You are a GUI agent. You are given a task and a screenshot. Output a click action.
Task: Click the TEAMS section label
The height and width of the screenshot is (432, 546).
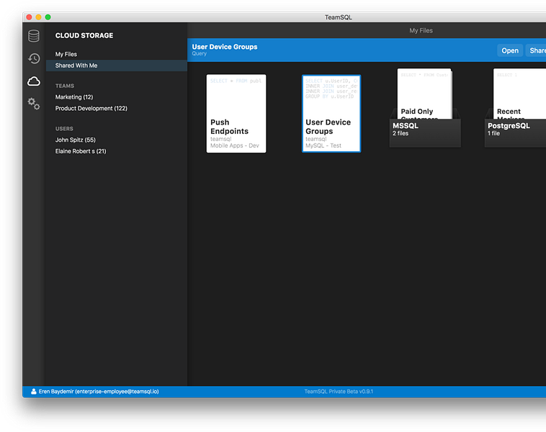point(64,86)
